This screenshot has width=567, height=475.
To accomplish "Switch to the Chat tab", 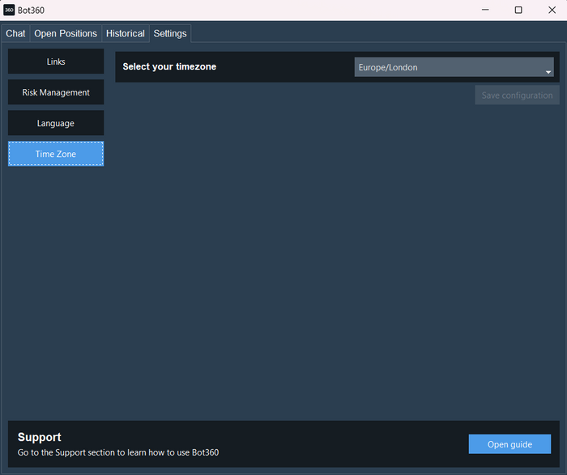I will coord(15,33).
